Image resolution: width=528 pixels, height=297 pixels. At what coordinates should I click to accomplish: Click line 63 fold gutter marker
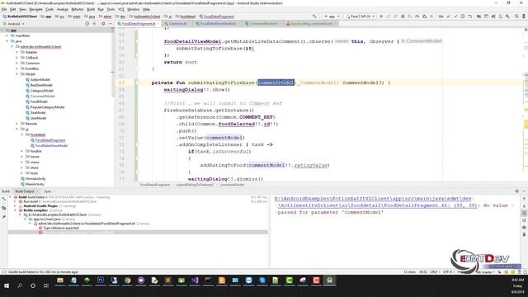137,82
